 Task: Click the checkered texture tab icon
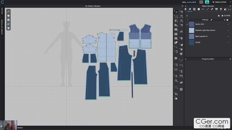(x=194, y=9)
